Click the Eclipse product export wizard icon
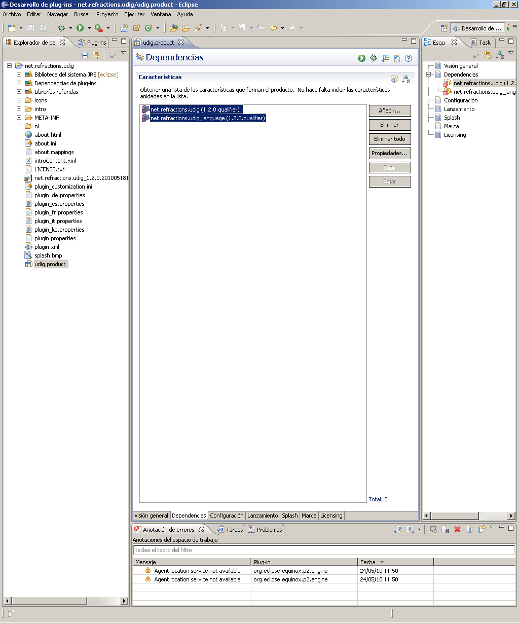Screen dimensions: 519x624 point(386,58)
